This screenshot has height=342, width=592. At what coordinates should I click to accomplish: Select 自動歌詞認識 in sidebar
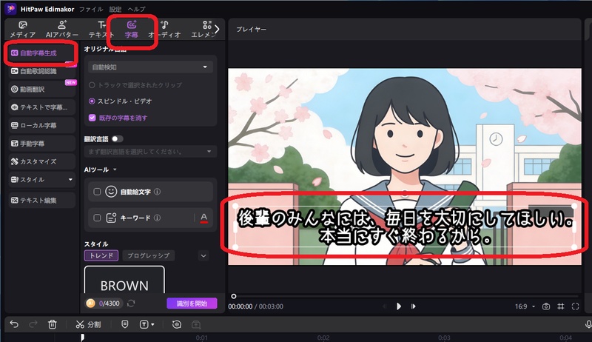pos(41,71)
